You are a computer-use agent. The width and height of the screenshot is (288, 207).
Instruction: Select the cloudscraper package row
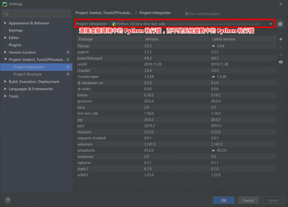pos(177,77)
